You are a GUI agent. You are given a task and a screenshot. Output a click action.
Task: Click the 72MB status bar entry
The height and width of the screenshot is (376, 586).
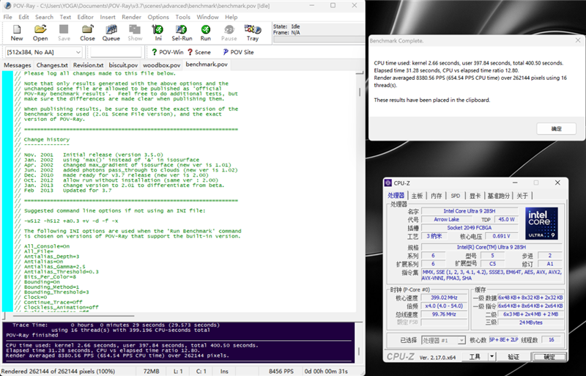coord(152,371)
